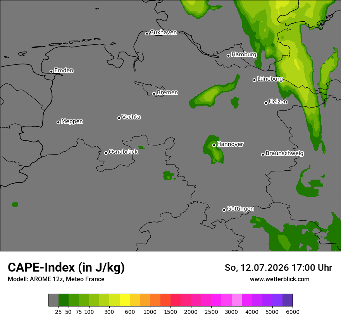Image resolution: width=341 pixels, height=322 pixels.
Task: Click the Modell: AROME 12z, Meteo France text
Action: pyautogui.click(x=56, y=279)
